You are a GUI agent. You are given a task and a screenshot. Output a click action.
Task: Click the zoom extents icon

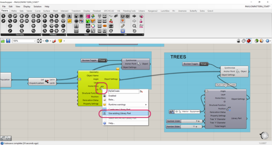pyautogui.click(x=40, y=41)
